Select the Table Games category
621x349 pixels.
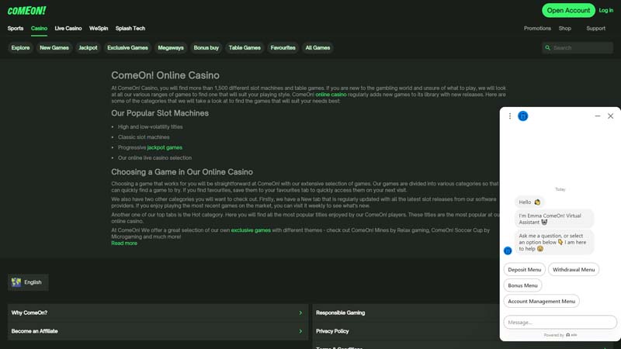[245, 48]
